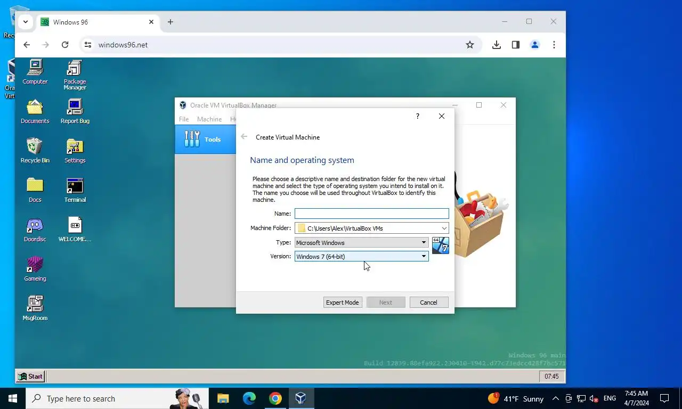Open the Type dropdown showing Microsoft Windows
682x409 pixels.
(x=362, y=242)
